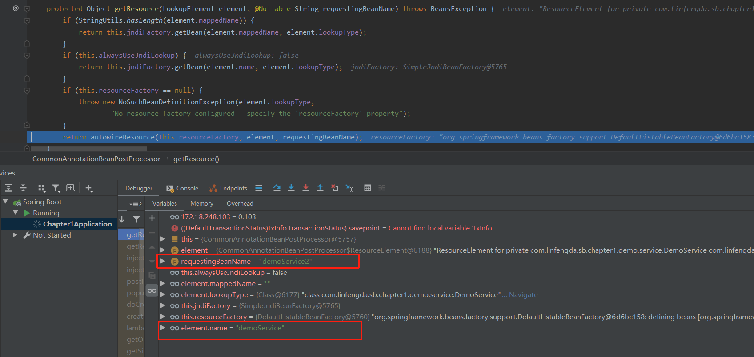Click the New Watch plus icon
This screenshot has height=357, width=754.
152,218
